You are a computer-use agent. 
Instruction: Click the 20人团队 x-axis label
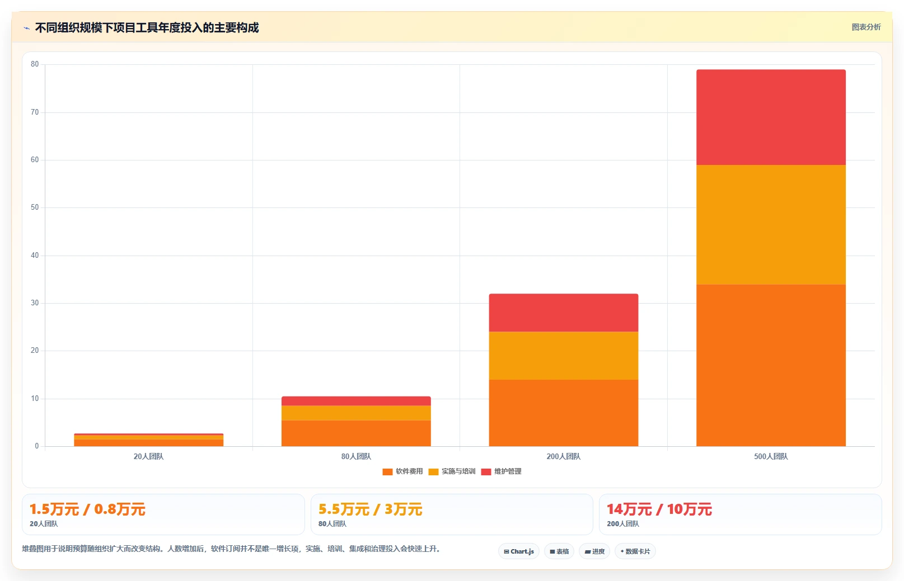(x=149, y=456)
